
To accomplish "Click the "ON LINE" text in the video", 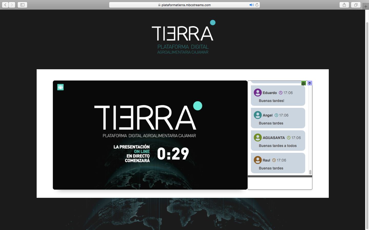I will 142,151.
